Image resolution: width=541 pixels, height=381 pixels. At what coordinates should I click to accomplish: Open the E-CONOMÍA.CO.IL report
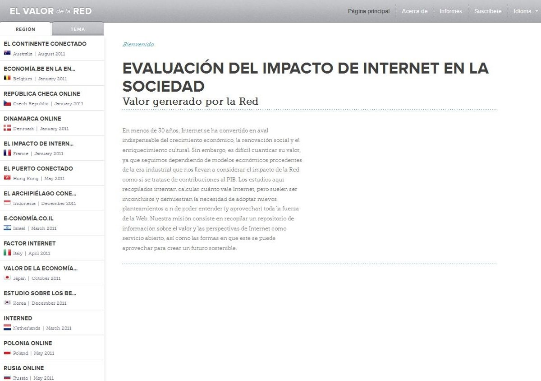pos(28,218)
